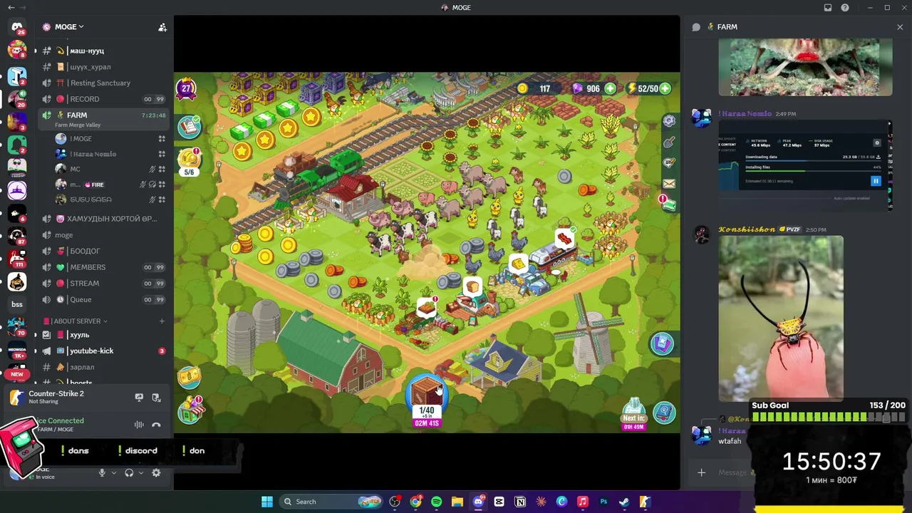Image resolution: width=912 pixels, height=513 pixels.
Task: Select the FARM voice channel
Action: click(105, 118)
